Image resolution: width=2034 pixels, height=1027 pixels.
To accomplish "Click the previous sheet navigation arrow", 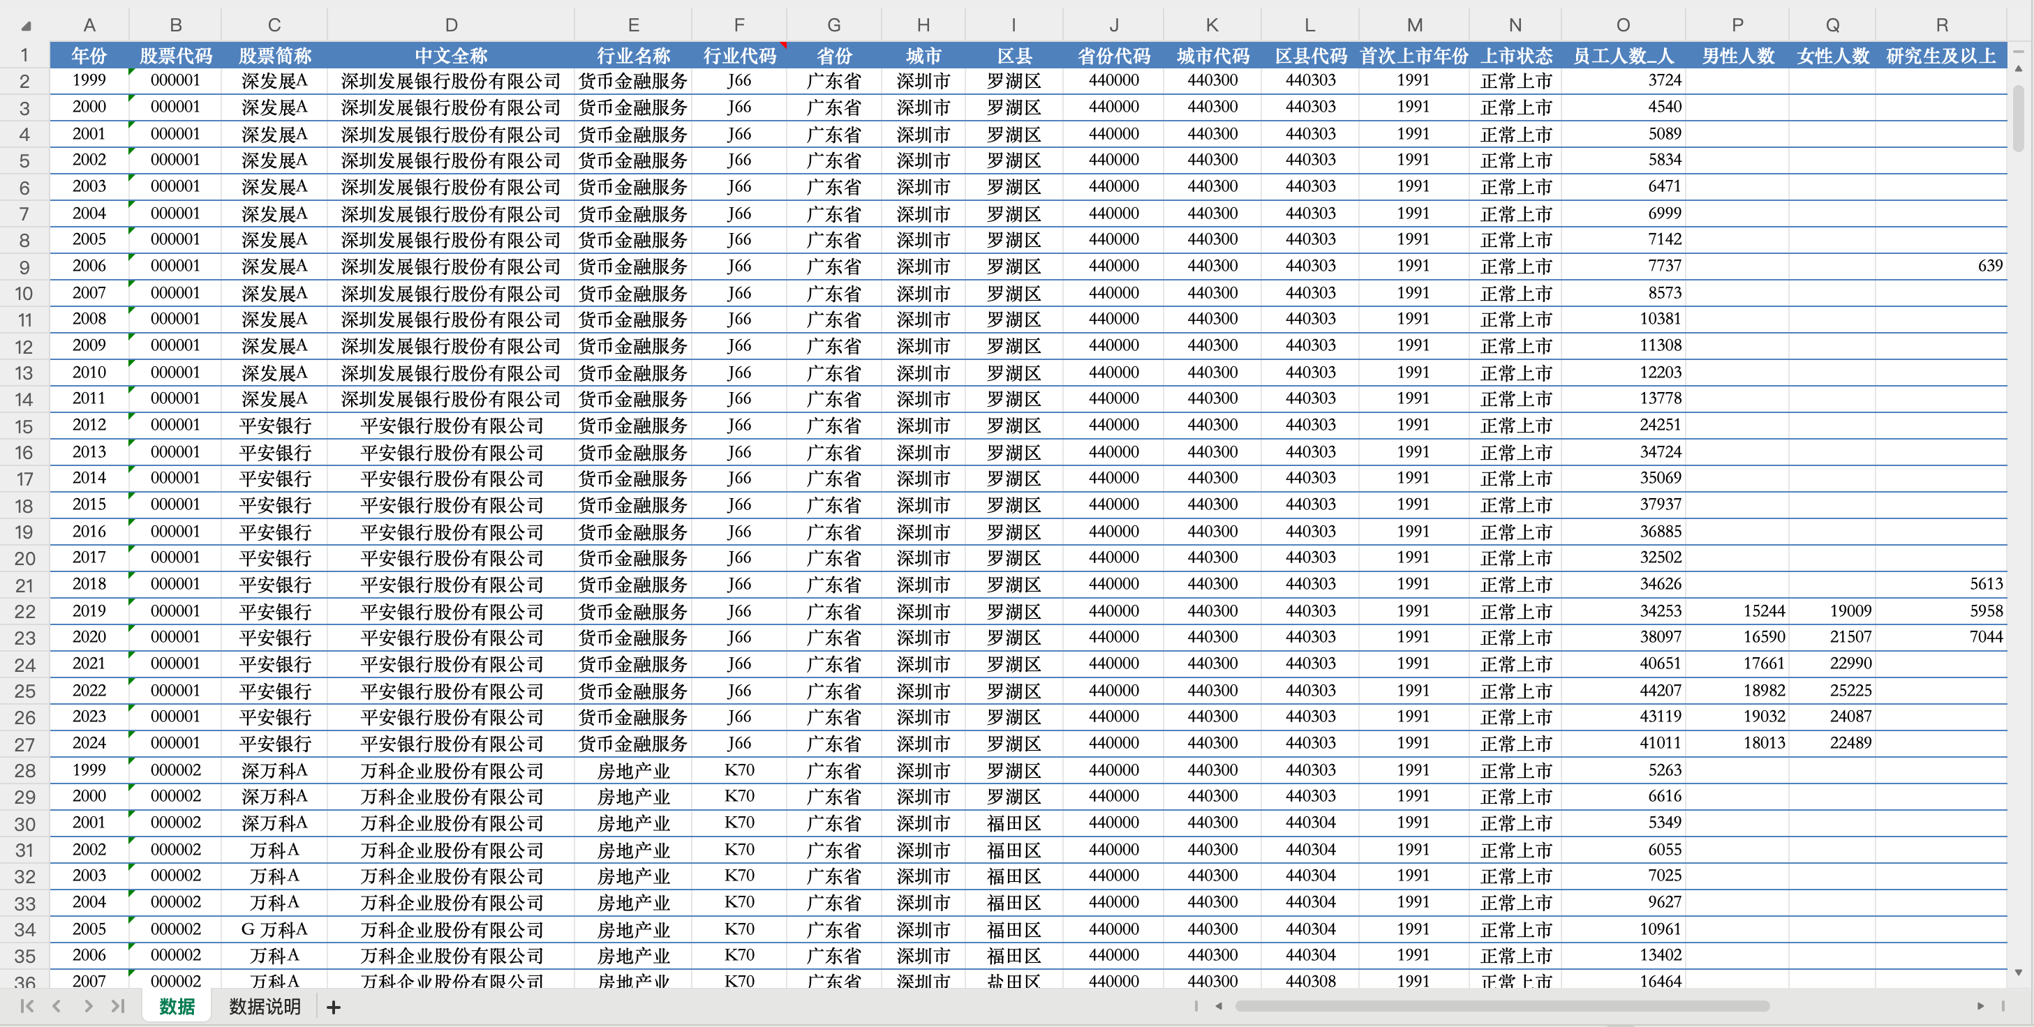I will 56,1005.
